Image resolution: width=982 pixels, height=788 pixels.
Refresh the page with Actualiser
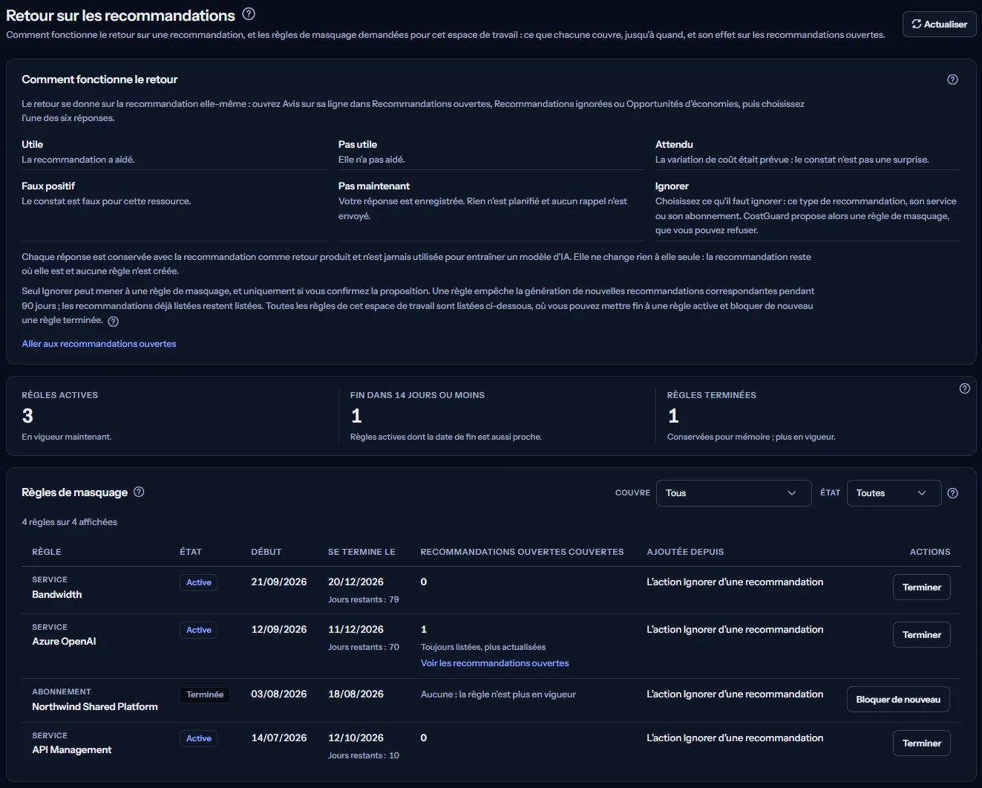click(x=939, y=25)
